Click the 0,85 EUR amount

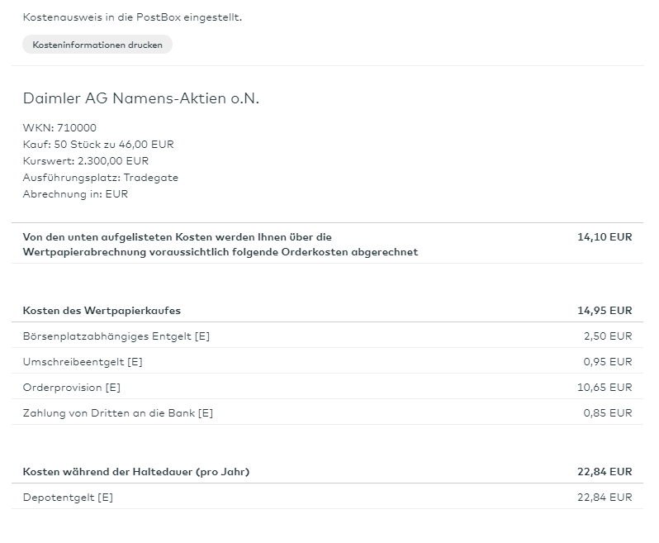tap(609, 413)
